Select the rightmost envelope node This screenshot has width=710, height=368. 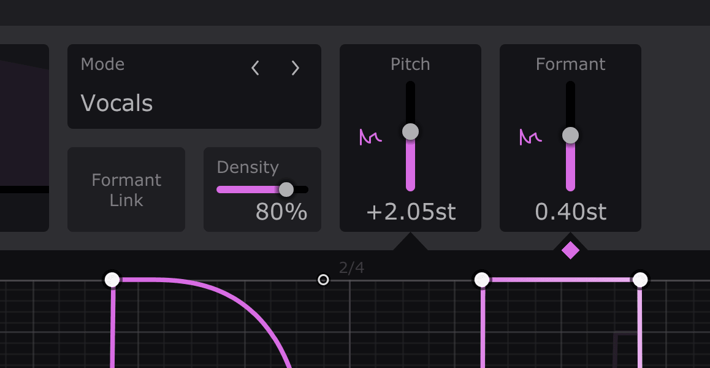(640, 280)
